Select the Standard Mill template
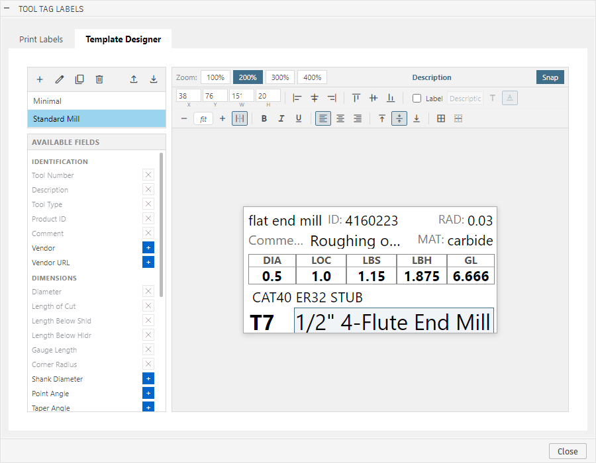Image resolution: width=596 pixels, height=463 pixels. 97,119
